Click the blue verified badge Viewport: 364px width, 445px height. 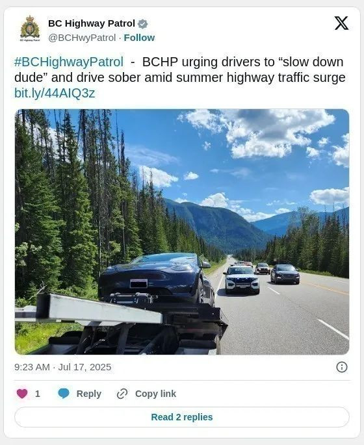click(x=142, y=24)
